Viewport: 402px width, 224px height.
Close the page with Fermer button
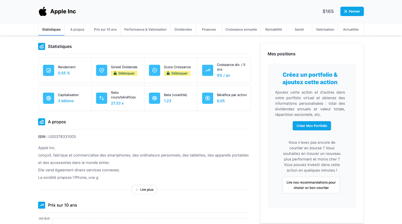(352, 11)
